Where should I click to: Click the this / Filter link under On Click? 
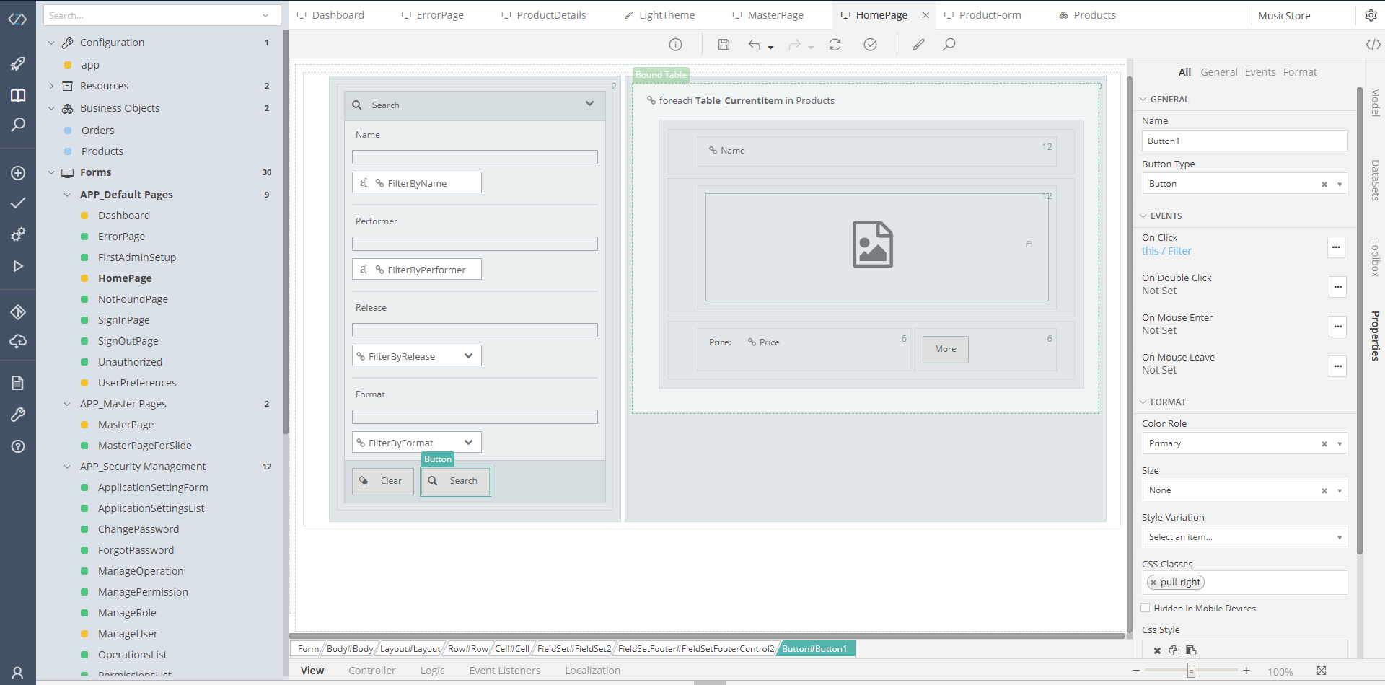click(x=1166, y=251)
